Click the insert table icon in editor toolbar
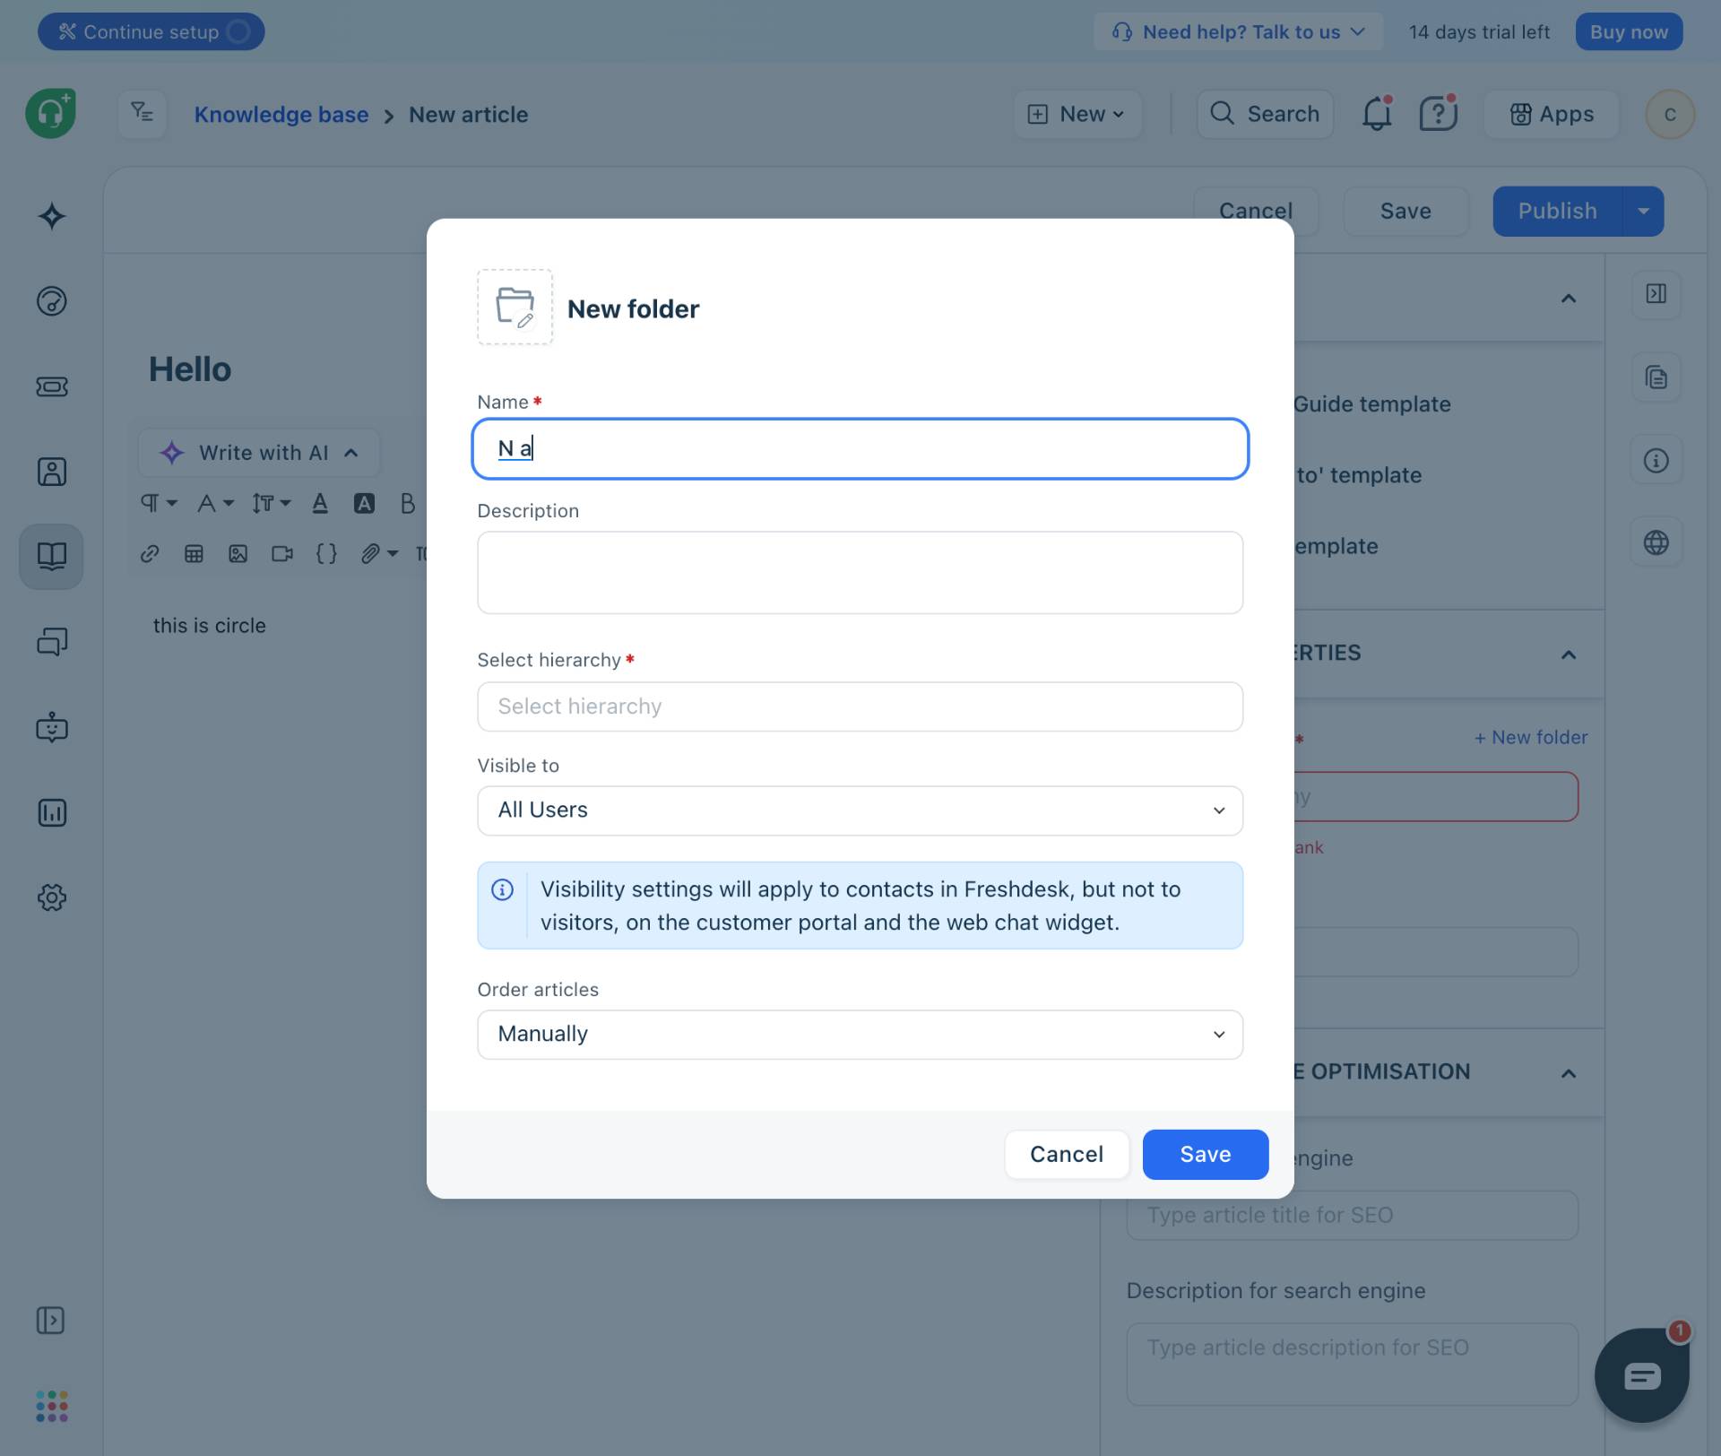This screenshot has width=1721, height=1456. pyautogui.click(x=194, y=554)
